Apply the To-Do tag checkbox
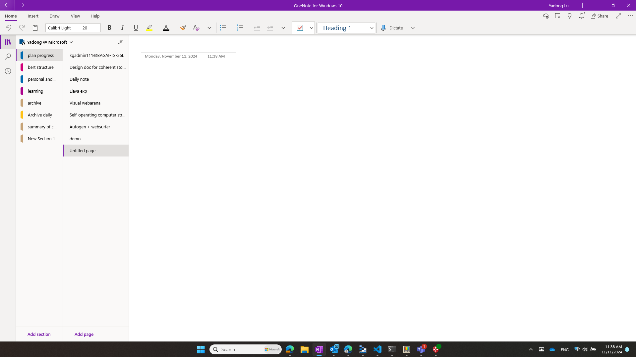The height and width of the screenshot is (357, 636). tap(300, 28)
